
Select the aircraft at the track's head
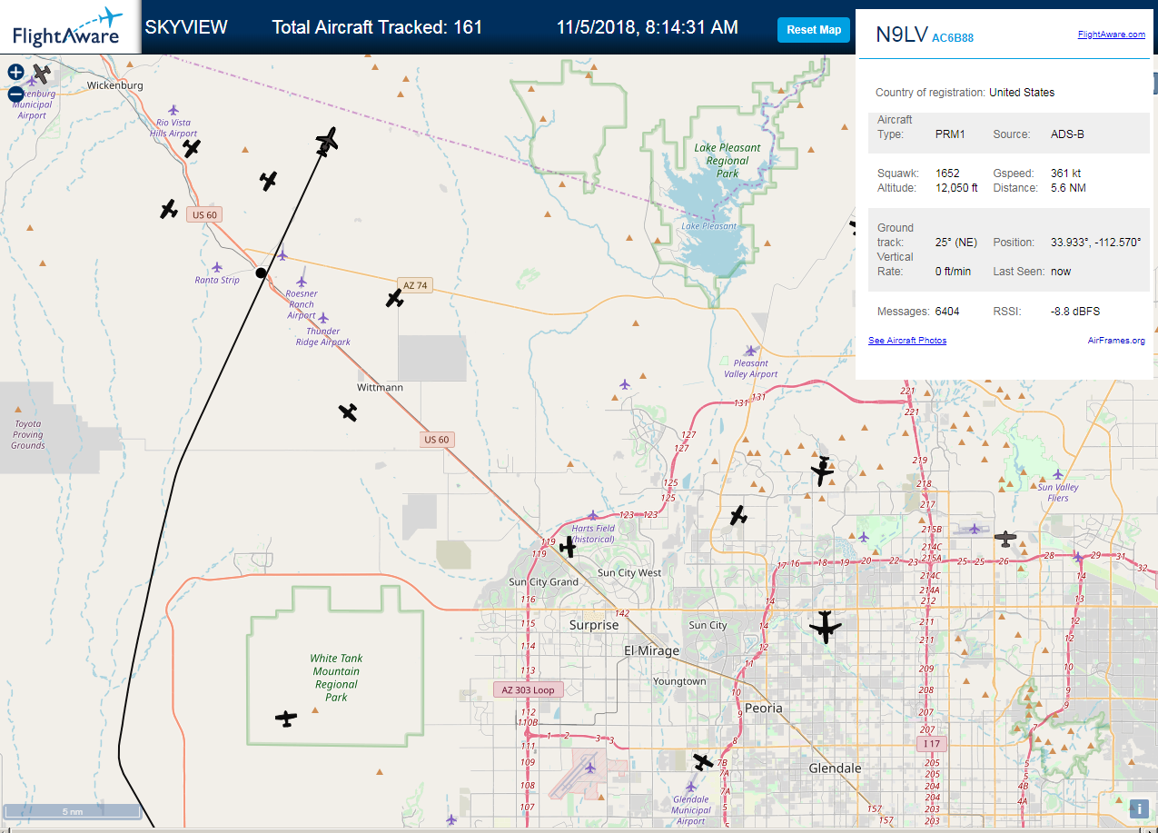[x=327, y=141]
